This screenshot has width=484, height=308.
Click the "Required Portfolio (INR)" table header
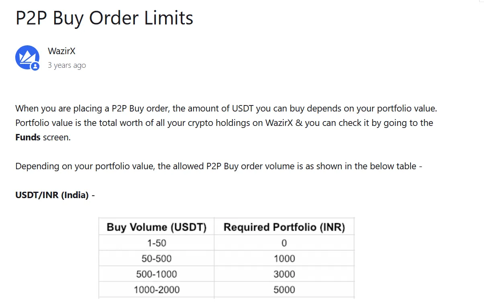click(x=284, y=227)
